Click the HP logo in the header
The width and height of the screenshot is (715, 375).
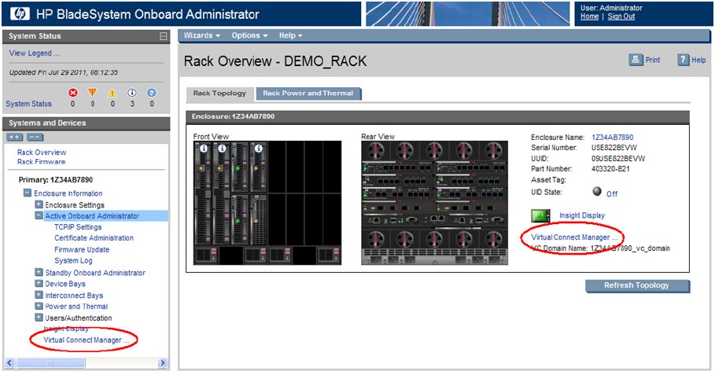pyautogui.click(x=20, y=13)
